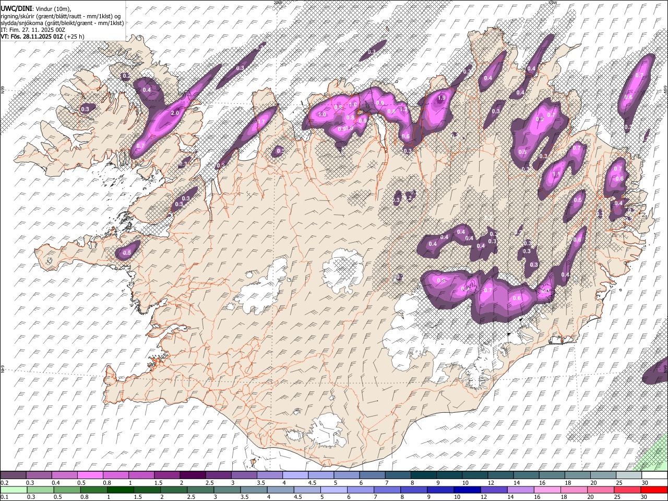Click the 1.9 snowfall value label in the north
The width and height of the screenshot is (668, 501).
pos(442,98)
